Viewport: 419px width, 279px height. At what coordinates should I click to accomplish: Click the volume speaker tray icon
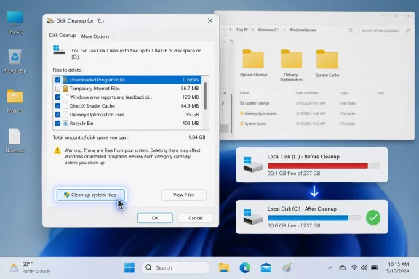pyautogui.click(x=364, y=267)
